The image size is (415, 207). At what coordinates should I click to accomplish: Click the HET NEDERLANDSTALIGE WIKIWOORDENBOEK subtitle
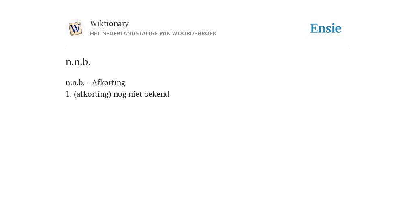tap(153, 34)
